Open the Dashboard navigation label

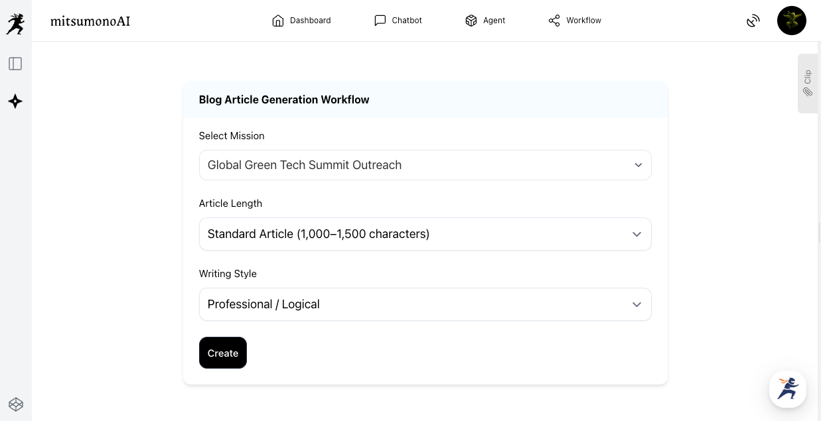coord(310,21)
